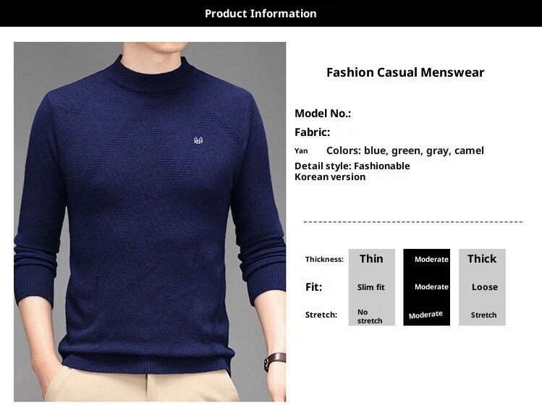
Task: Click the highlighted Moderate thickness cell
Action: click(431, 260)
